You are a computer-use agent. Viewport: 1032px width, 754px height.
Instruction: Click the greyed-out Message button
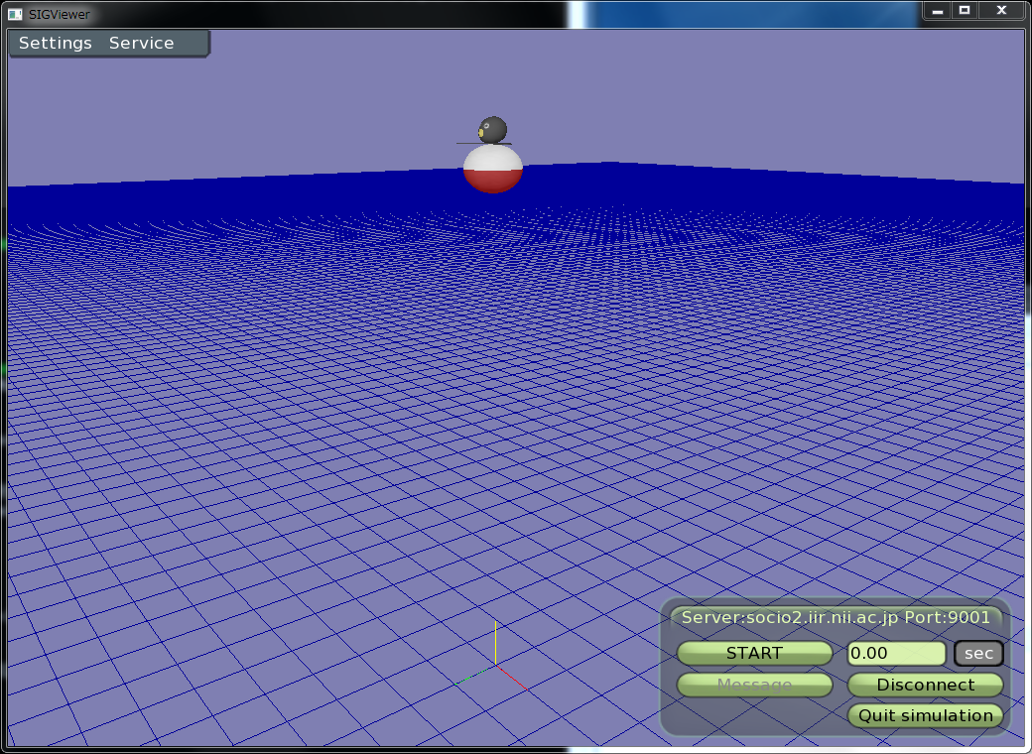click(x=754, y=686)
